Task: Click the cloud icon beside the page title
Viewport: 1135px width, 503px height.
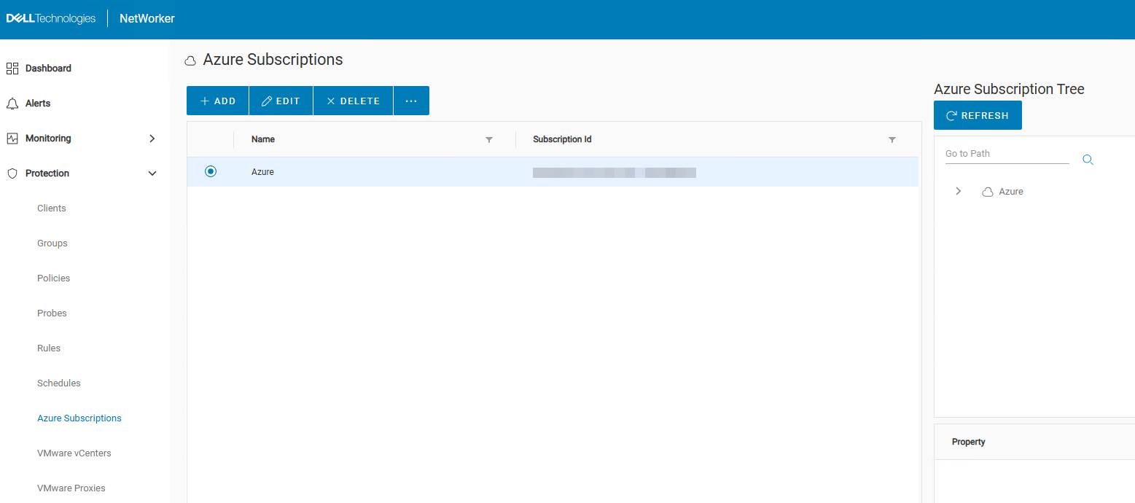Action: coord(191,61)
